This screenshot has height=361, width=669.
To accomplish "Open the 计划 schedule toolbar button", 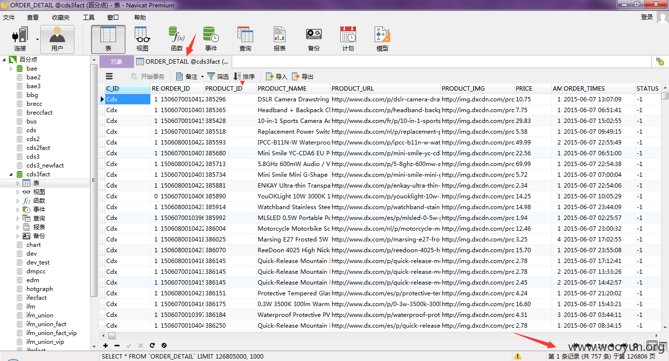I will pos(348,39).
